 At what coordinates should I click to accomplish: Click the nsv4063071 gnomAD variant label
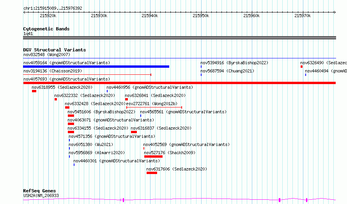coord(111,120)
